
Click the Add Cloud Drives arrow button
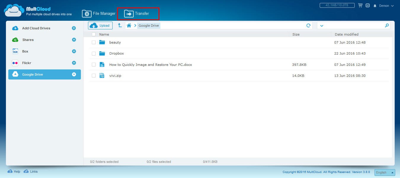point(74,28)
